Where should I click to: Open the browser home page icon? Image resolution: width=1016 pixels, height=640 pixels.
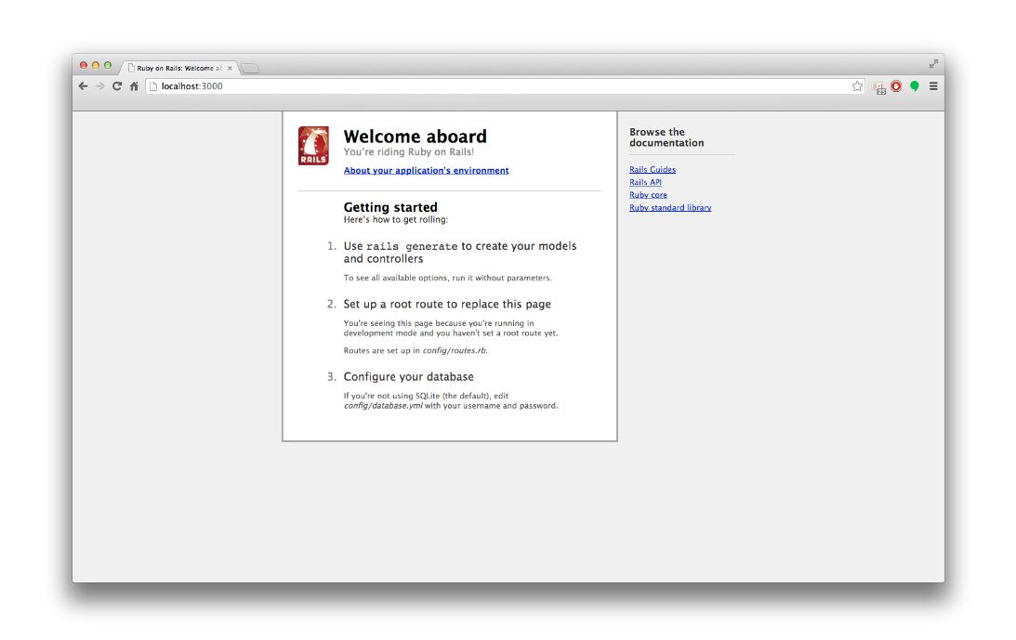pos(134,86)
